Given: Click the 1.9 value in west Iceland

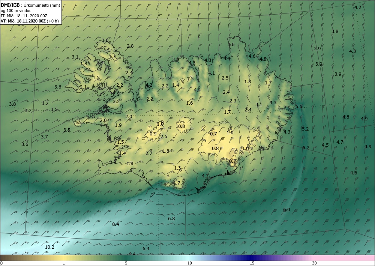Looking at the screenshot, I should click(118, 125).
